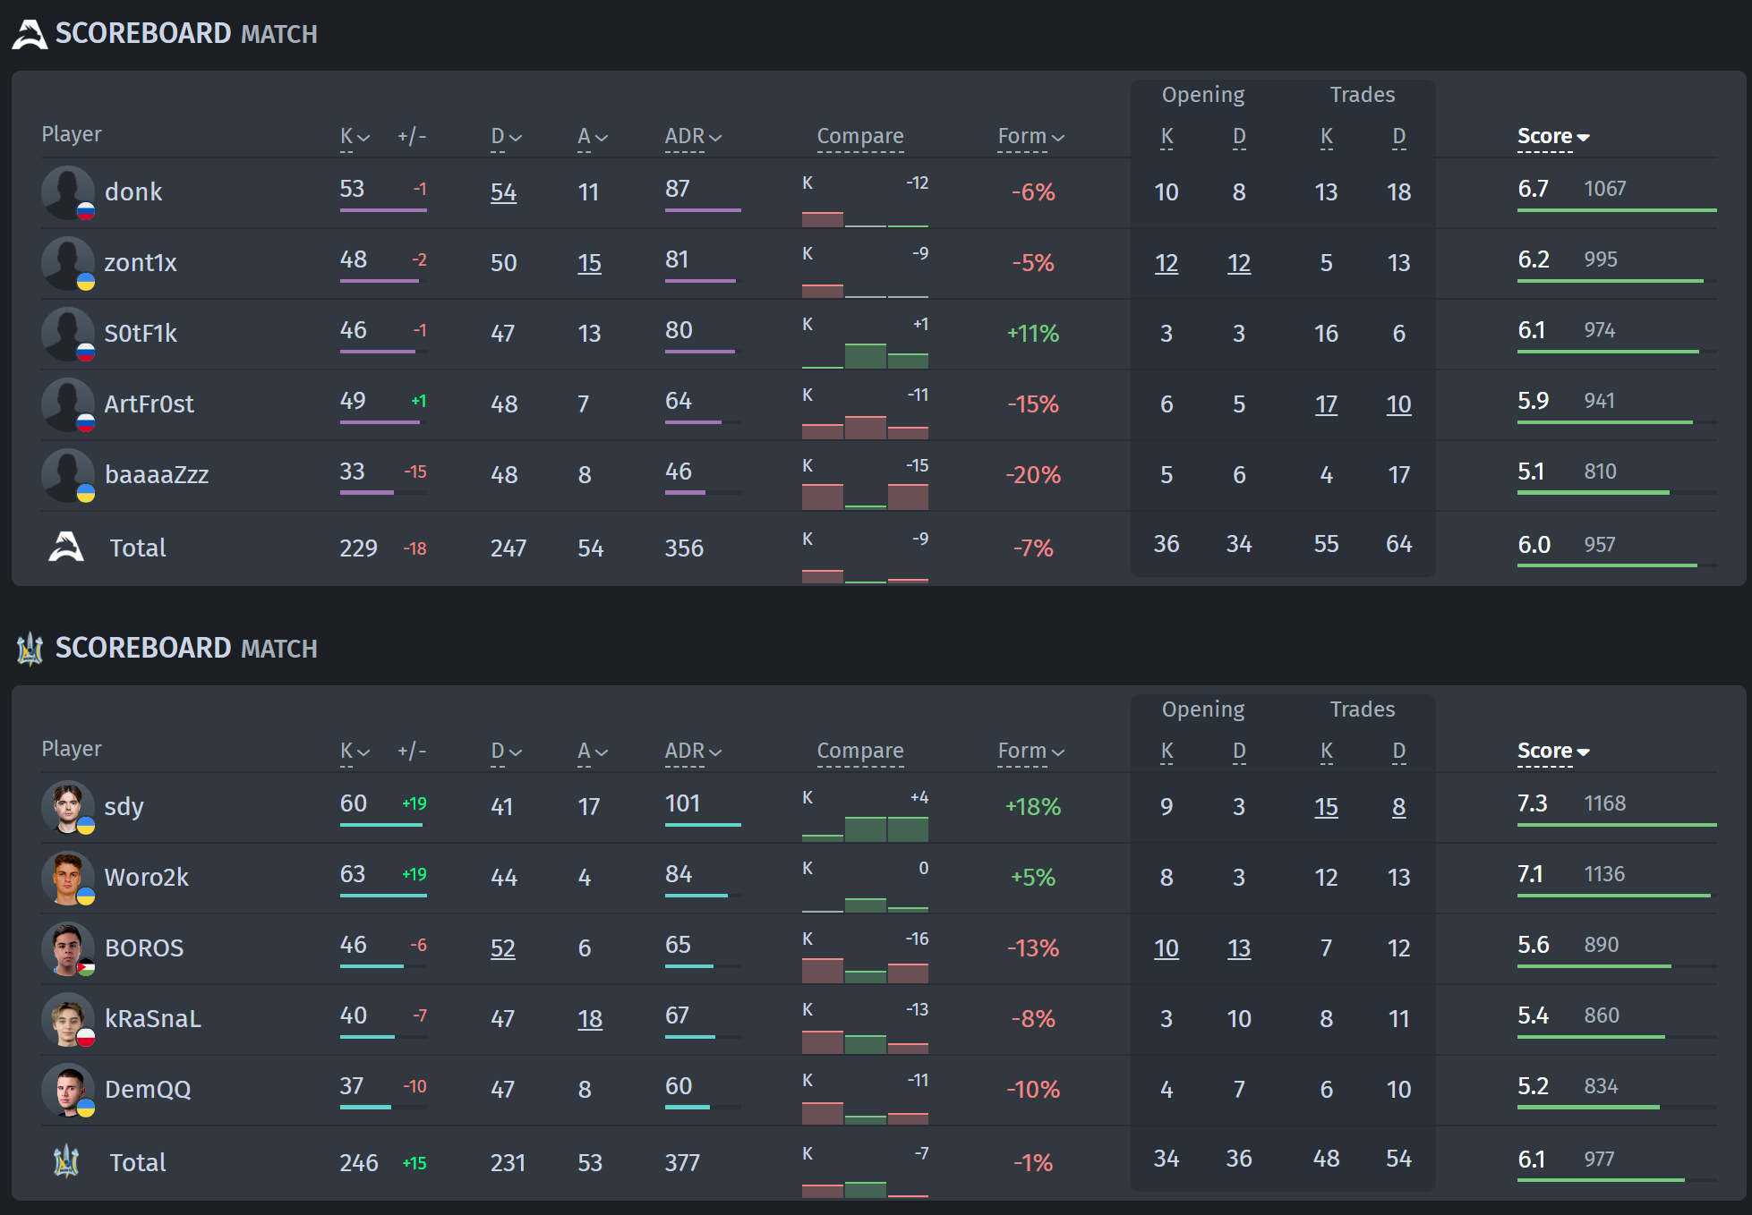Open baaaaZzz player name link
Screen dimensions: 1752x1215
[x=157, y=475]
